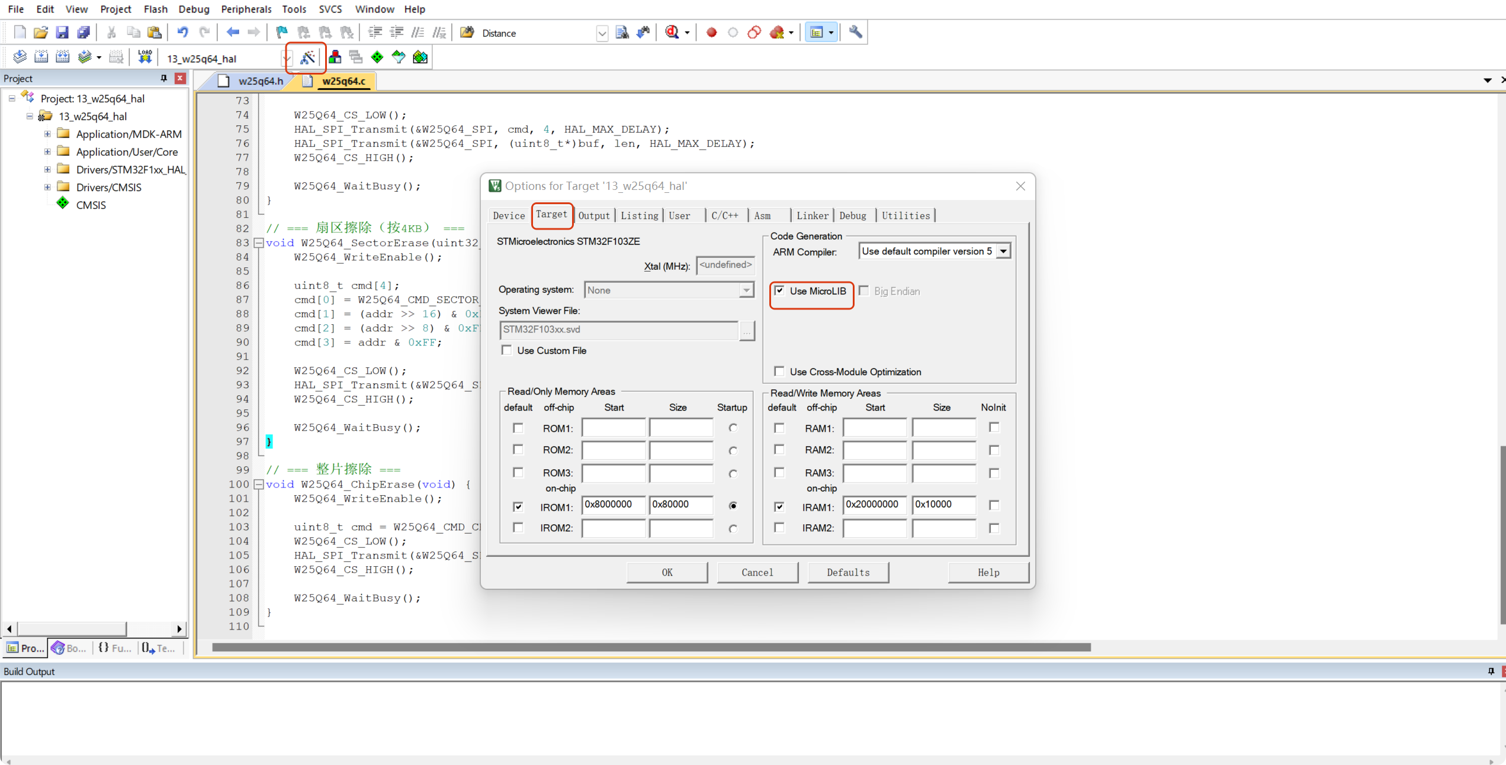Click the Defaults button
1506x765 pixels.
[x=847, y=572]
